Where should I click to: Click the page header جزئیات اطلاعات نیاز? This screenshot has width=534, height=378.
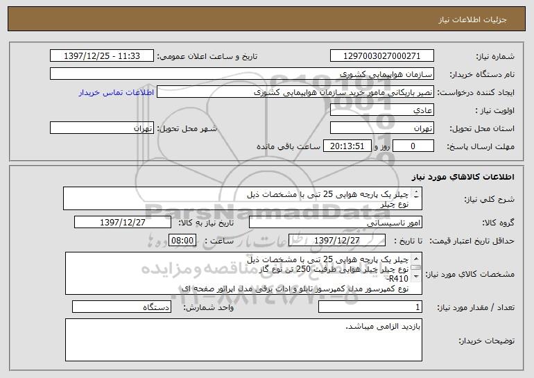coord(472,19)
